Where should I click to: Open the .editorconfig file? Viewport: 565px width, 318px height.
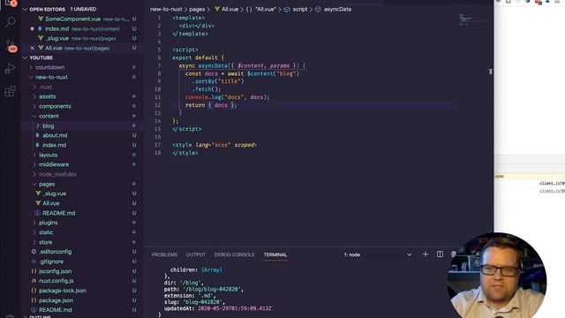click(x=55, y=252)
